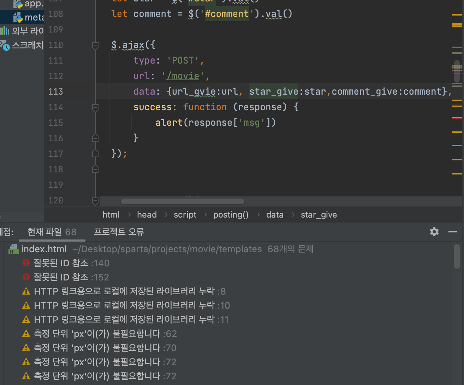Viewport: 464px width, 385px height.
Task: Click warning icon for HTTP link :8
Action: tap(26, 291)
